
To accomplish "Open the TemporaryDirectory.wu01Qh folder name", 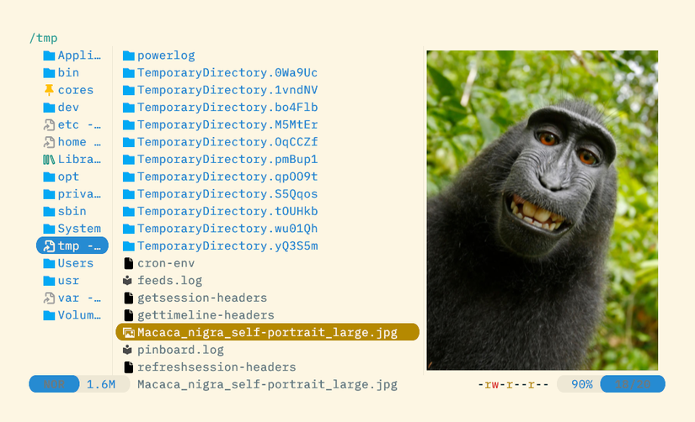I will point(227,229).
